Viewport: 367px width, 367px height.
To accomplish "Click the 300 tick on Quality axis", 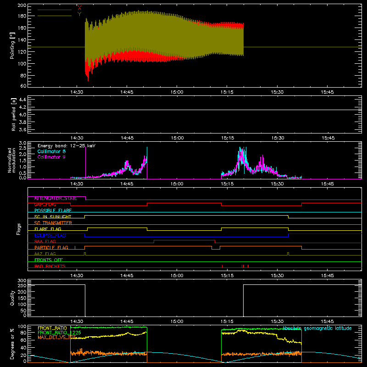I will coord(22,281).
